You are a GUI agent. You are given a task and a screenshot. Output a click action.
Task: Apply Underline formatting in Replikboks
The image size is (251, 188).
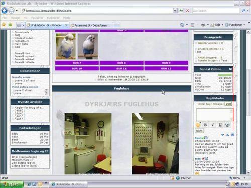tap(220, 125)
